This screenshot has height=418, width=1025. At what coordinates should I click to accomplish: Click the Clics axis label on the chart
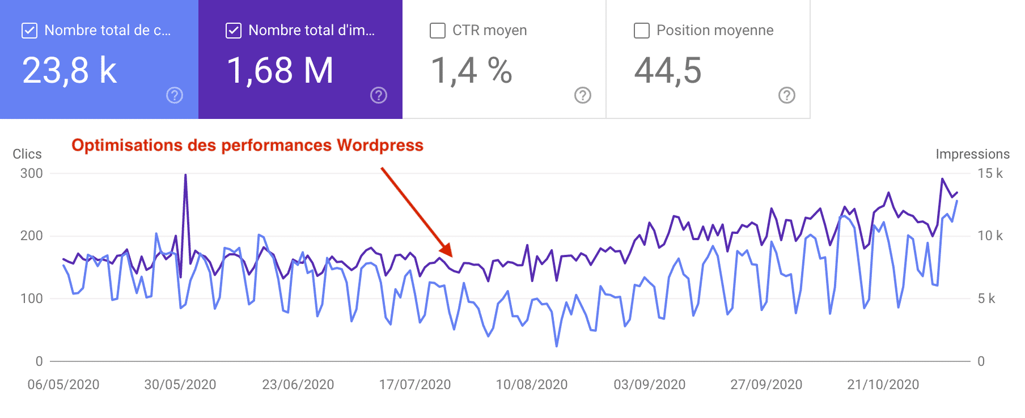[27, 154]
